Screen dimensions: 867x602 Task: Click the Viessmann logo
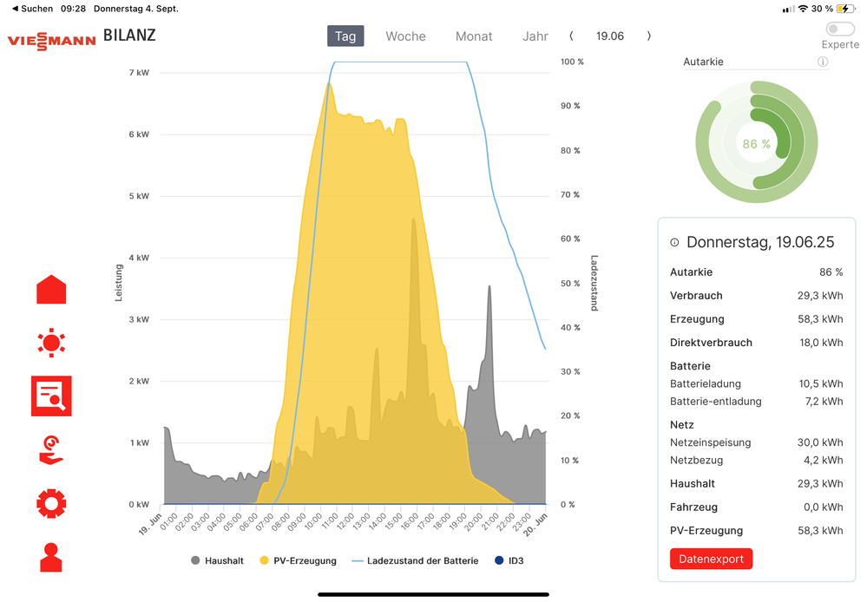tap(51, 40)
